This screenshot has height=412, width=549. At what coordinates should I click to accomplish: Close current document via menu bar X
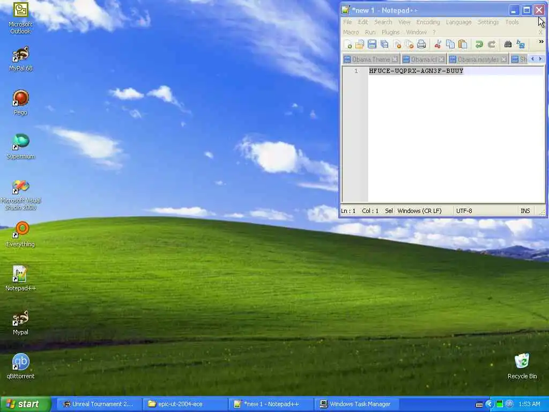tap(540, 32)
